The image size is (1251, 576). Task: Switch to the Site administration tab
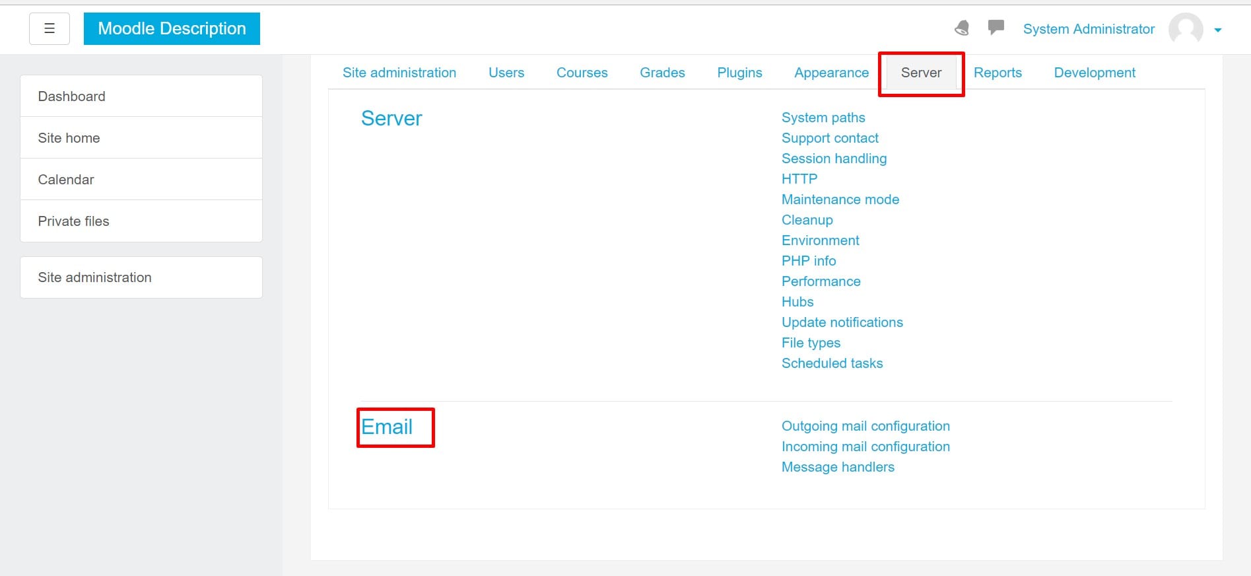399,73
